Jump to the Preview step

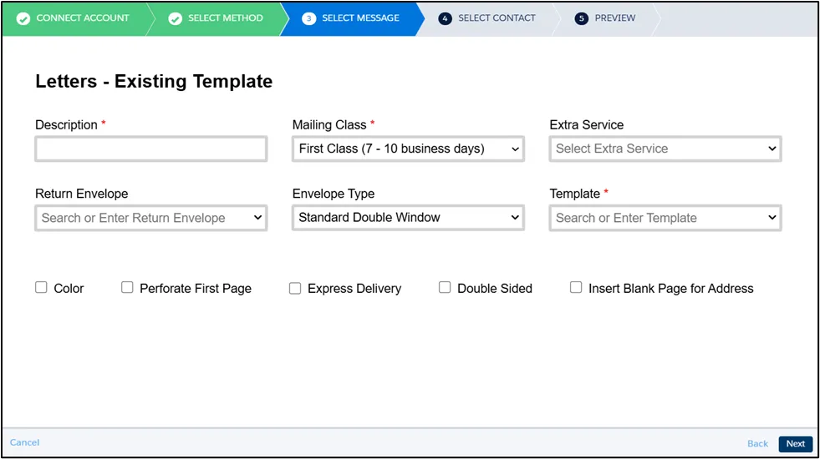(614, 18)
